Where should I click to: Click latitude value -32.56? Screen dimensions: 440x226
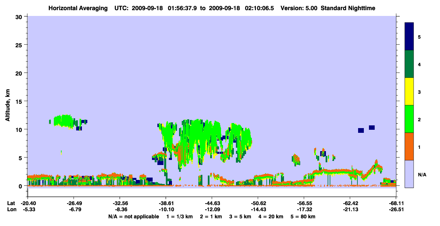[119, 203]
